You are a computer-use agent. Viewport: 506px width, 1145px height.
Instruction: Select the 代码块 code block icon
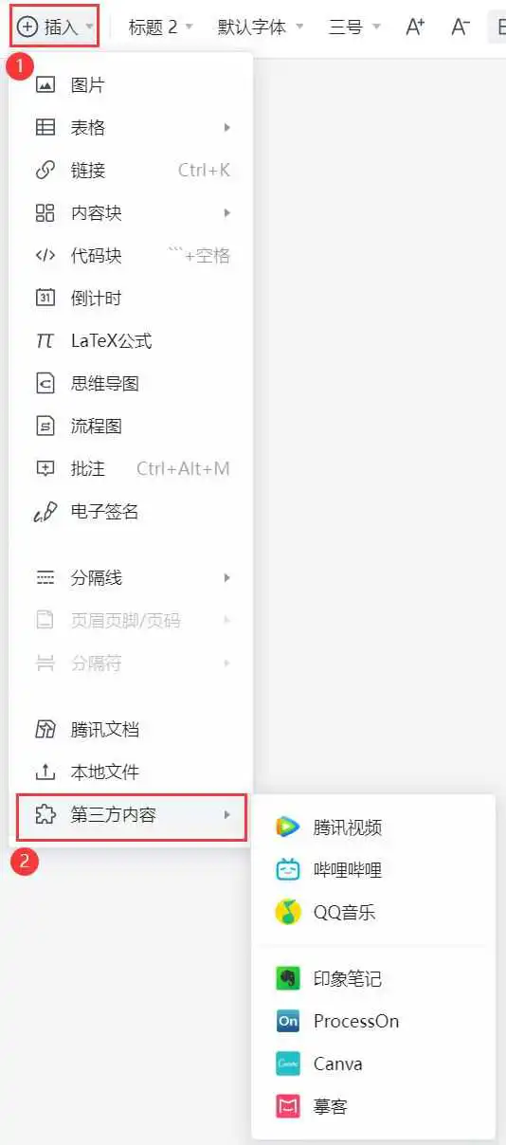coord(45,256)
